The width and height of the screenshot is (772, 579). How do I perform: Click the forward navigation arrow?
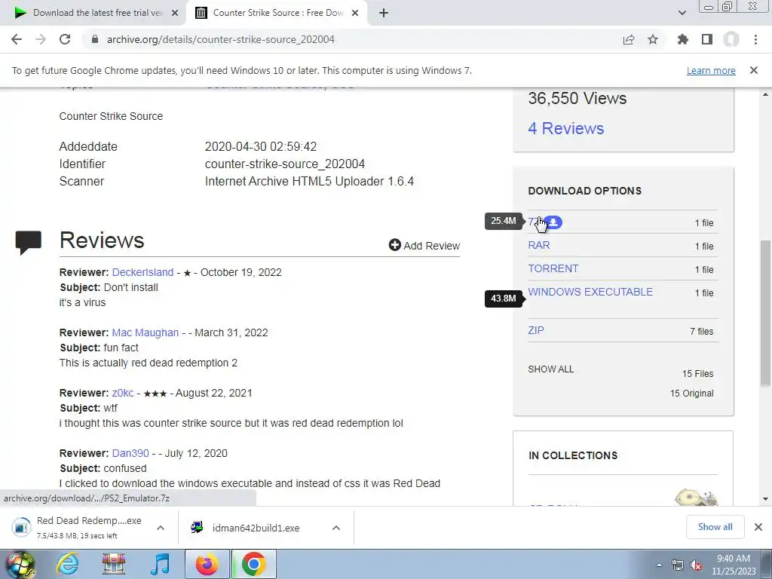pyautogui.click(x=41, y=39)
